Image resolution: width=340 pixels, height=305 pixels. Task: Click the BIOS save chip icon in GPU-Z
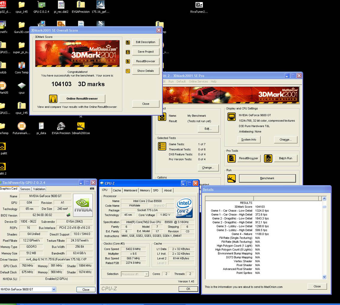[x=68, y=215]
